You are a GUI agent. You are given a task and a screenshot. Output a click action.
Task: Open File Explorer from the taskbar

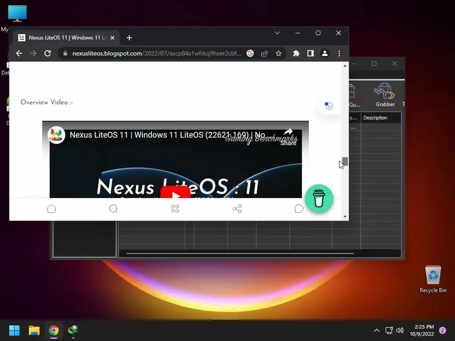click(34, 330)
